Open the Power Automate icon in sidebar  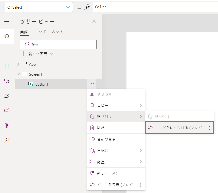[7, 95]
